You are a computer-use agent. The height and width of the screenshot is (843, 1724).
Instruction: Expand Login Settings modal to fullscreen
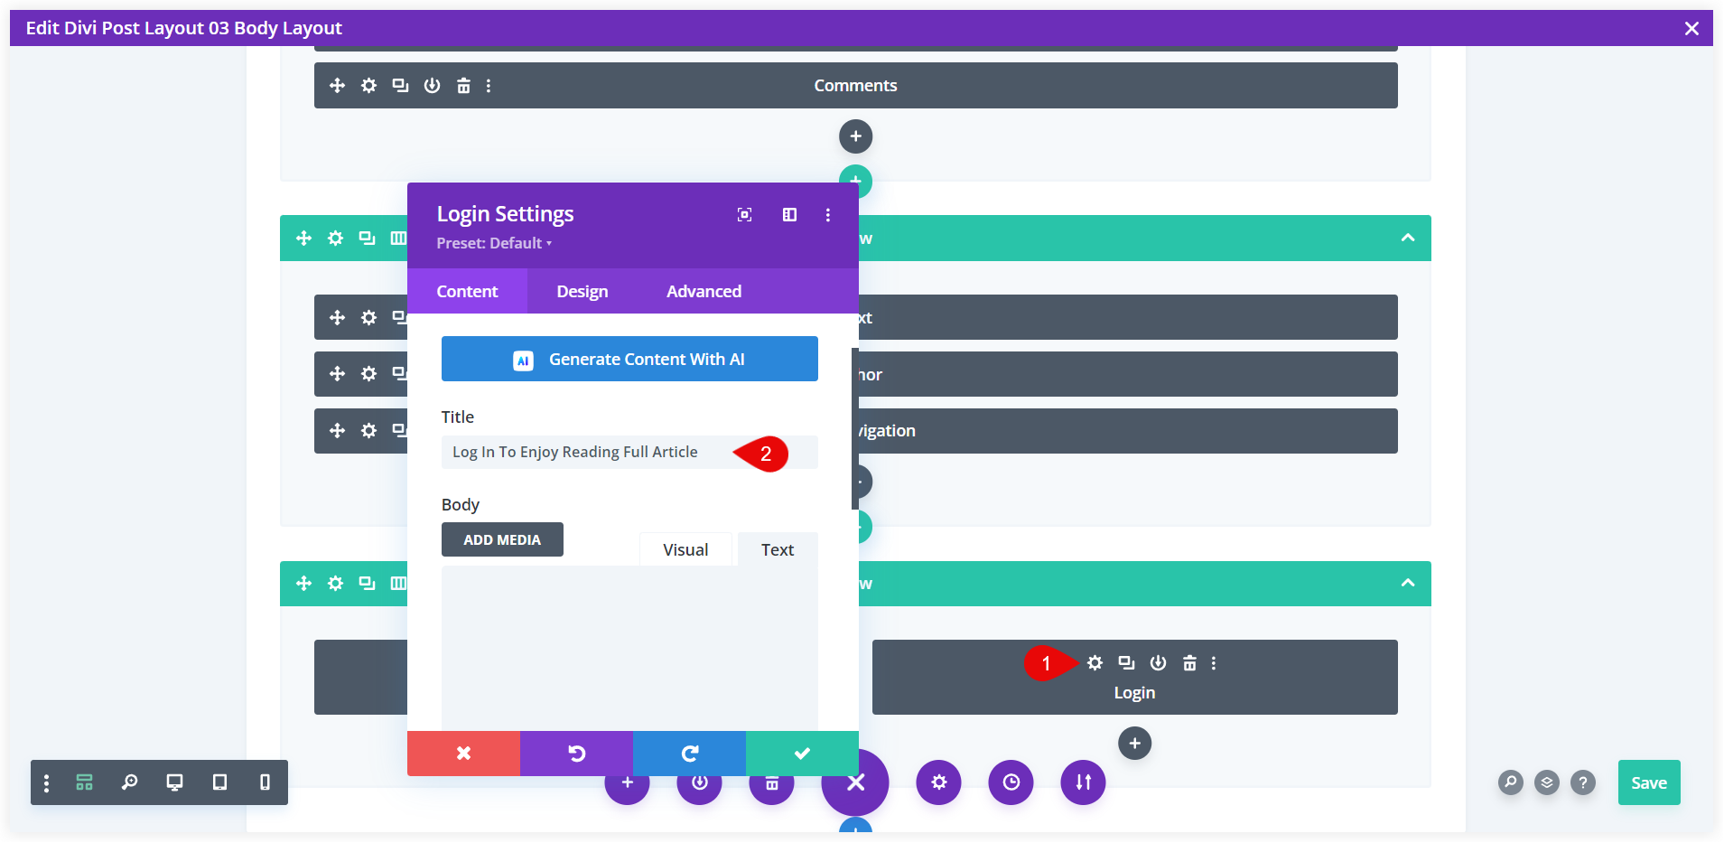[x=744, y=215]
